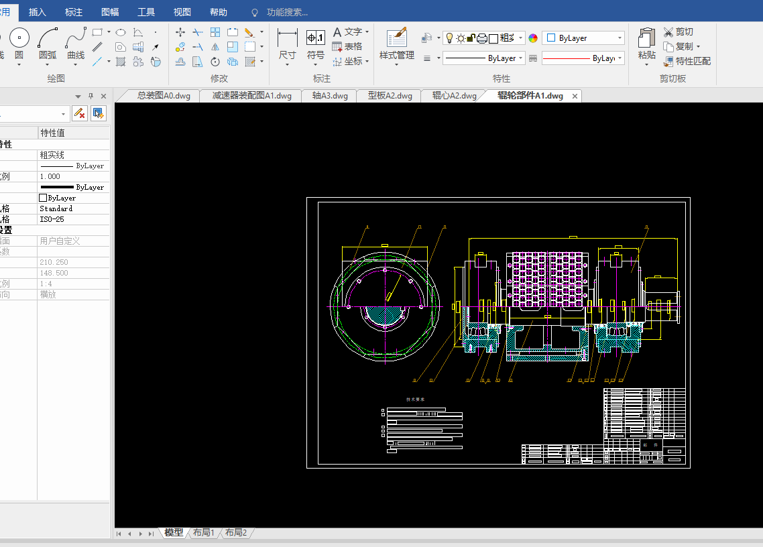Select the Hatch fill tool
The height and width of the screenshot is (547, 763).
(x=121, y=62)
